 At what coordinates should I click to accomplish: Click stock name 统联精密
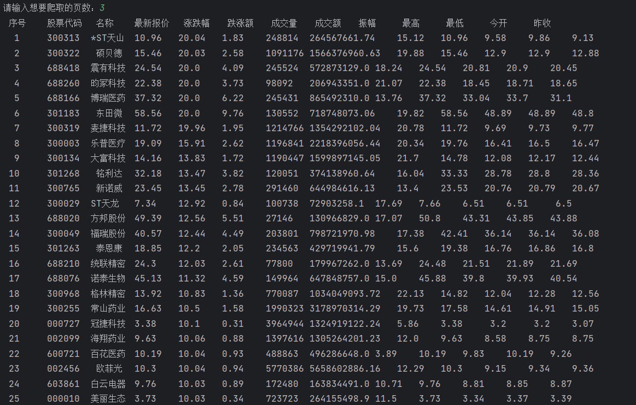pos(108,264)
